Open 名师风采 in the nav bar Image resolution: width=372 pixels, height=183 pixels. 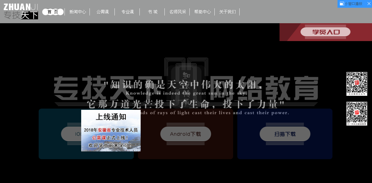tap(178, 12)
